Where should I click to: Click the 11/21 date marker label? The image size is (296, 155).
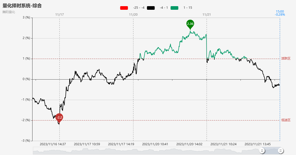coord(206,15)
